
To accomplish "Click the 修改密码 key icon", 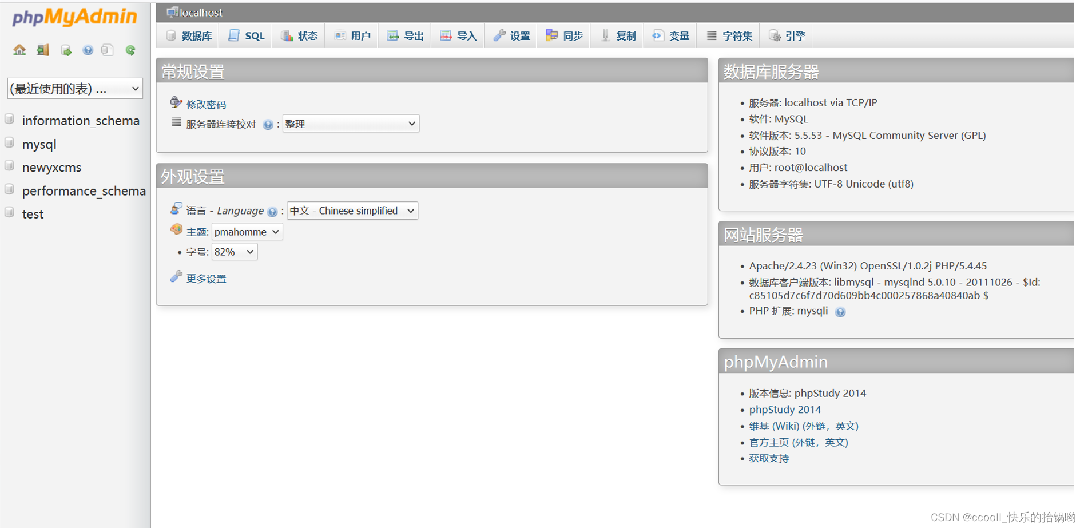I will pyautogui.click(x=176, y=102).
